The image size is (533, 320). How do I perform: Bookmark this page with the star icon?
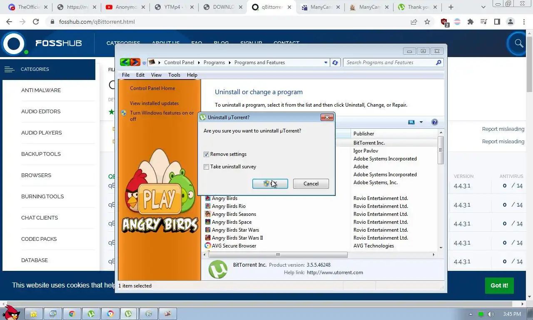[427, 22]
